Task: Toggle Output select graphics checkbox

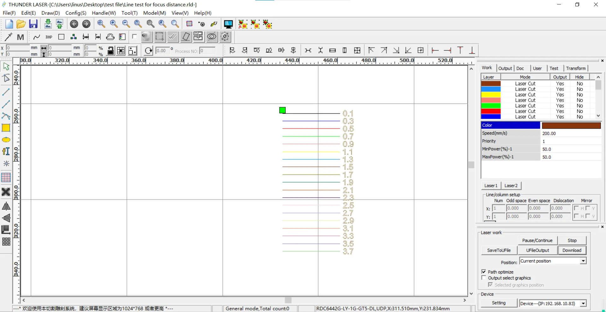Action: (x=484, y=278)
